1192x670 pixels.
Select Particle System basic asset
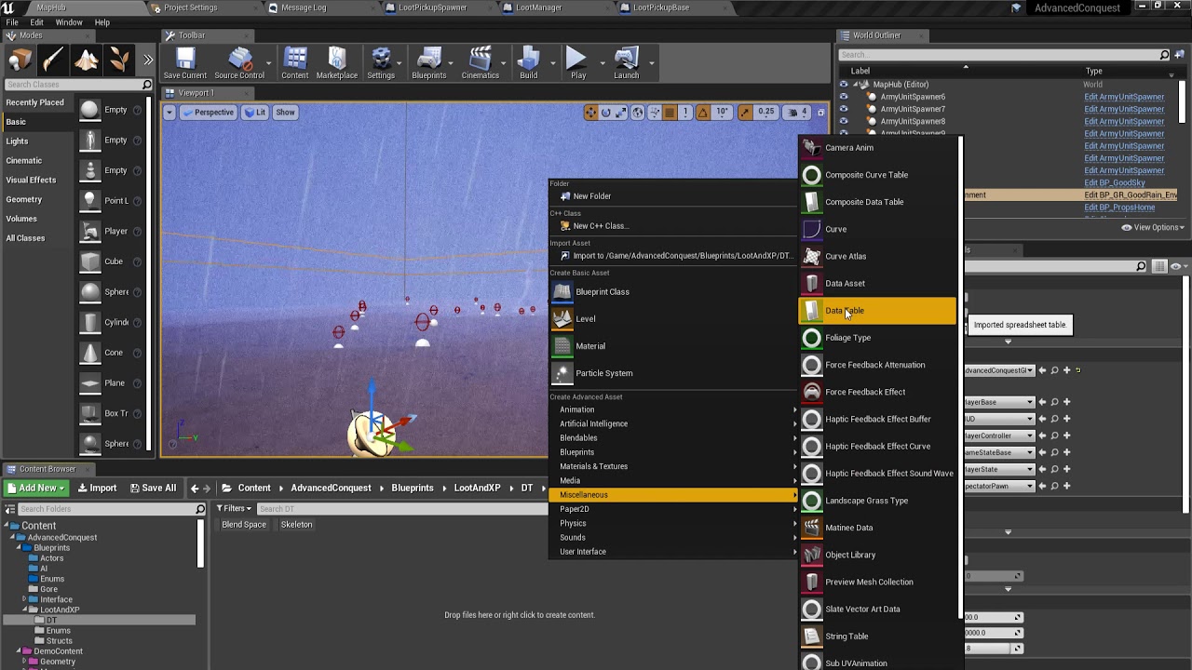coord(670,373)
